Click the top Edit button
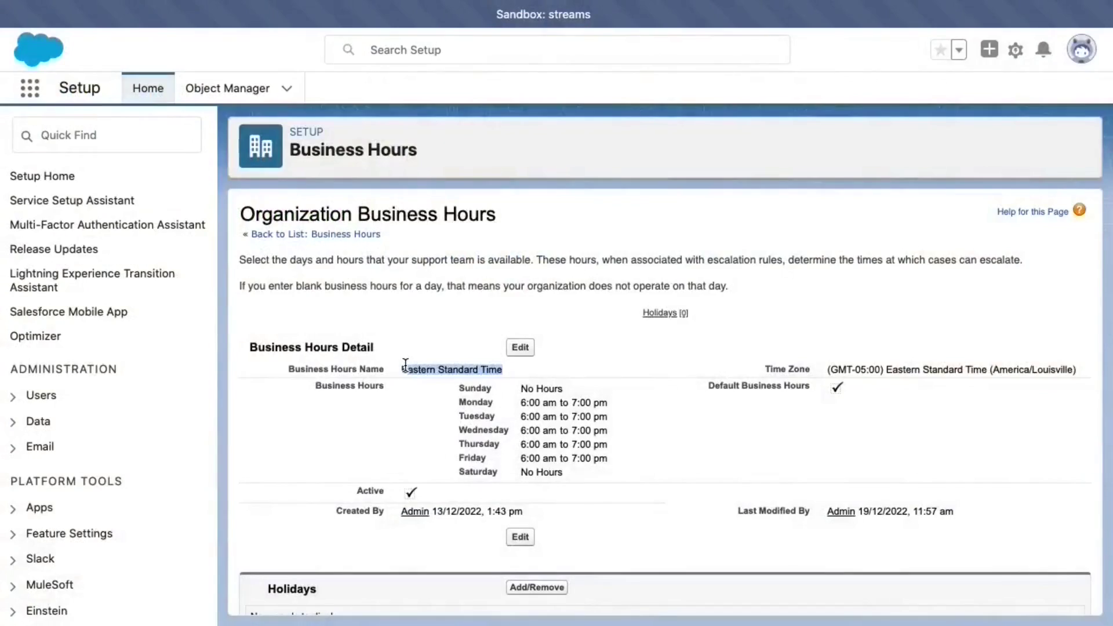 [520, 347]
